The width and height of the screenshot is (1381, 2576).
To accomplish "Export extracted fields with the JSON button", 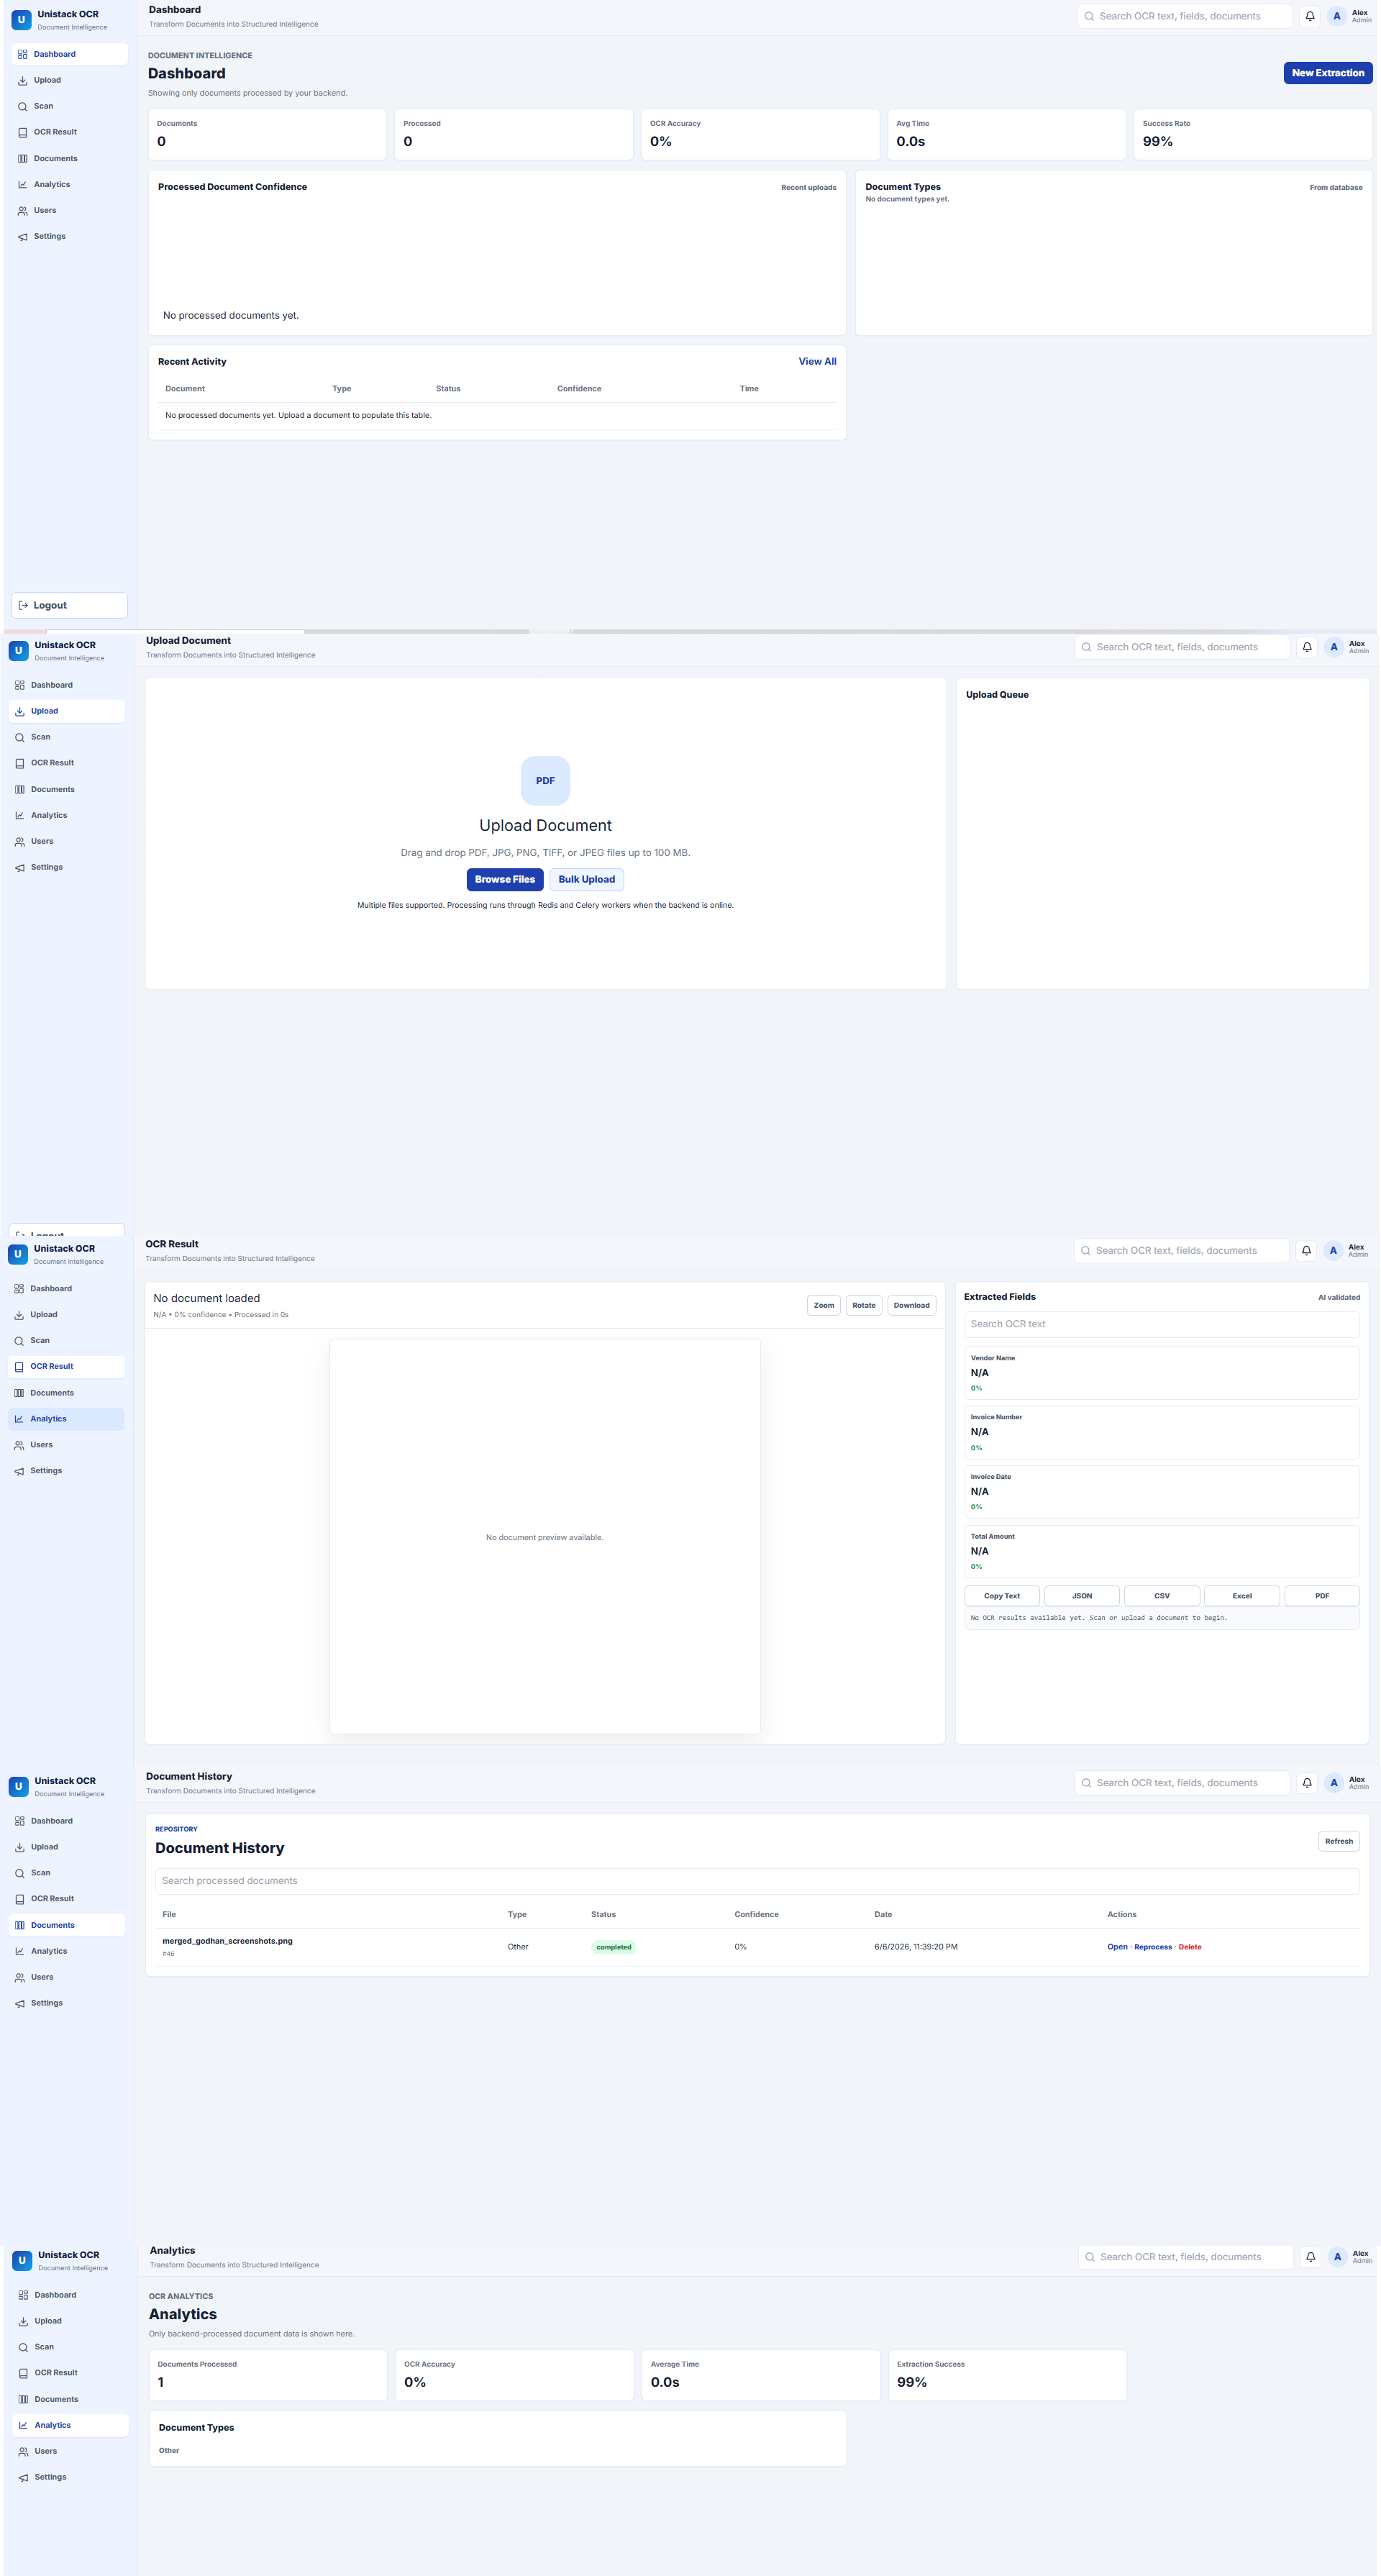I will [1082, 1595].
